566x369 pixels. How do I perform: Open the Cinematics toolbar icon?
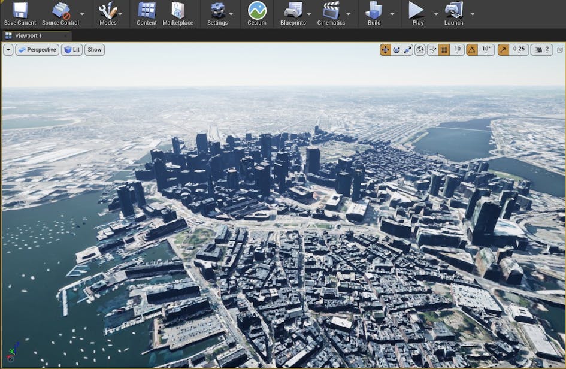[x=331, y=13]
